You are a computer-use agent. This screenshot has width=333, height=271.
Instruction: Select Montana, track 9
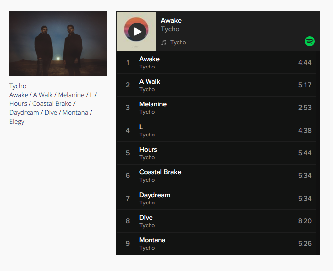click(216, 243)
